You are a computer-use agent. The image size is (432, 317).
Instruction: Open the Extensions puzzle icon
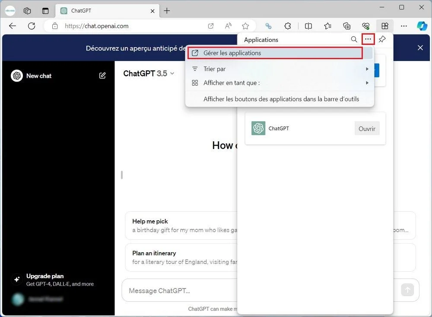point(288,26)
